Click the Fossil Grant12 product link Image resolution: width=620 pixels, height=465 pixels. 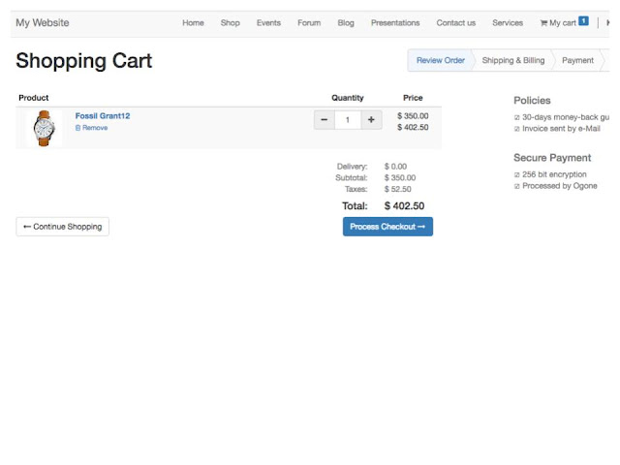point(103,116)
